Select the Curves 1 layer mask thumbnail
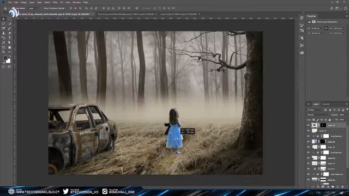Screen dimensions: 349x196 (x=323, y=169)
